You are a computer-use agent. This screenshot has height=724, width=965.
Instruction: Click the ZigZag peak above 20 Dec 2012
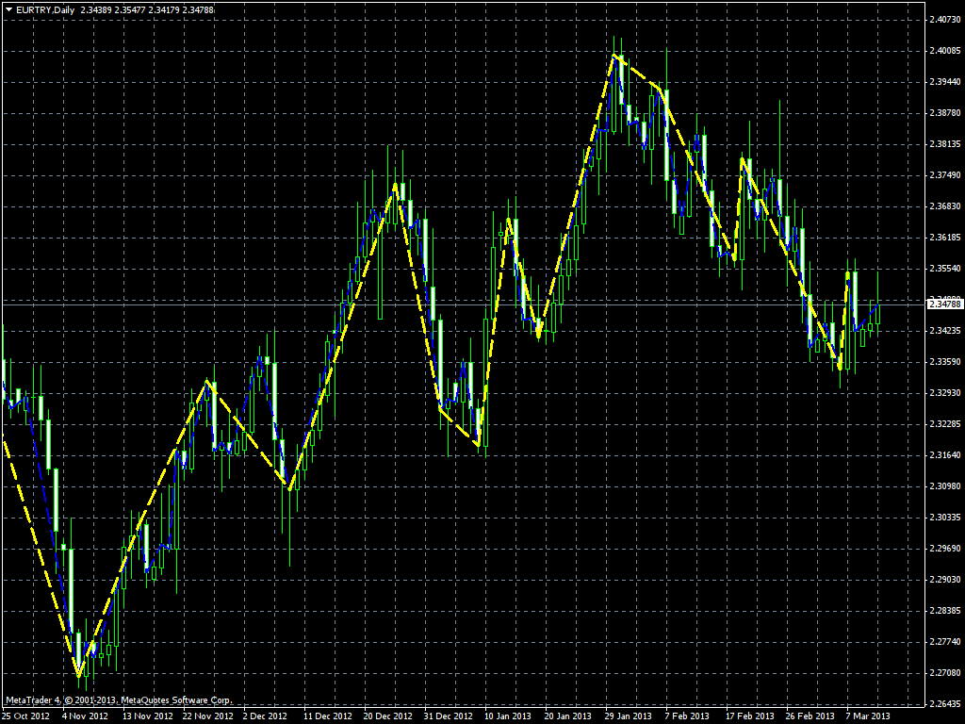pyautogui.click(x=397, y=185)
